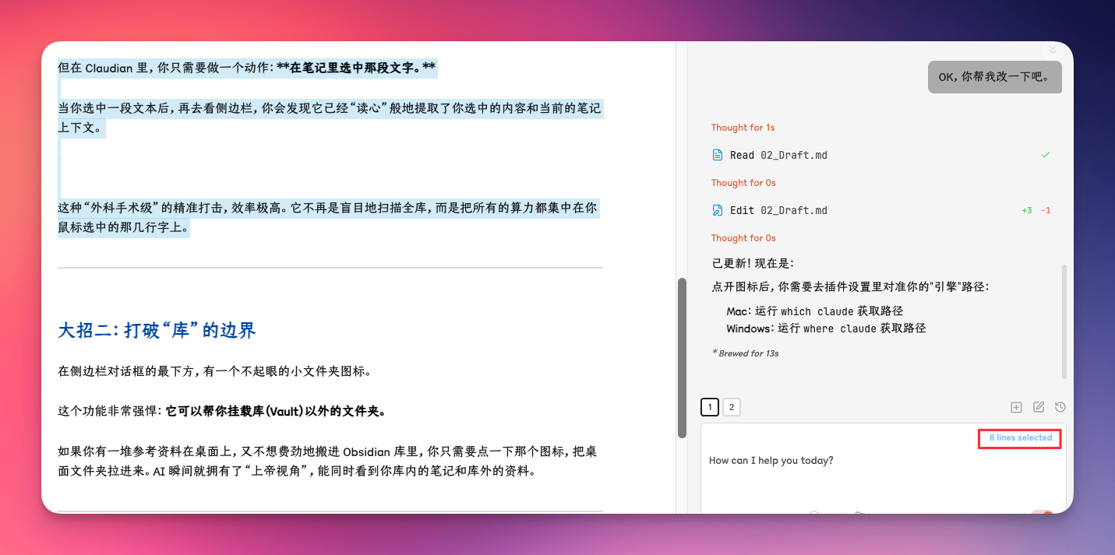Click the "+3 -1" diff summary
This screenshot has height=555, width=1115.
point(1036,209)
